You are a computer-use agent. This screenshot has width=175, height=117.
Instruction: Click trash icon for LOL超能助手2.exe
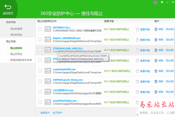click(x=156, y=92)
